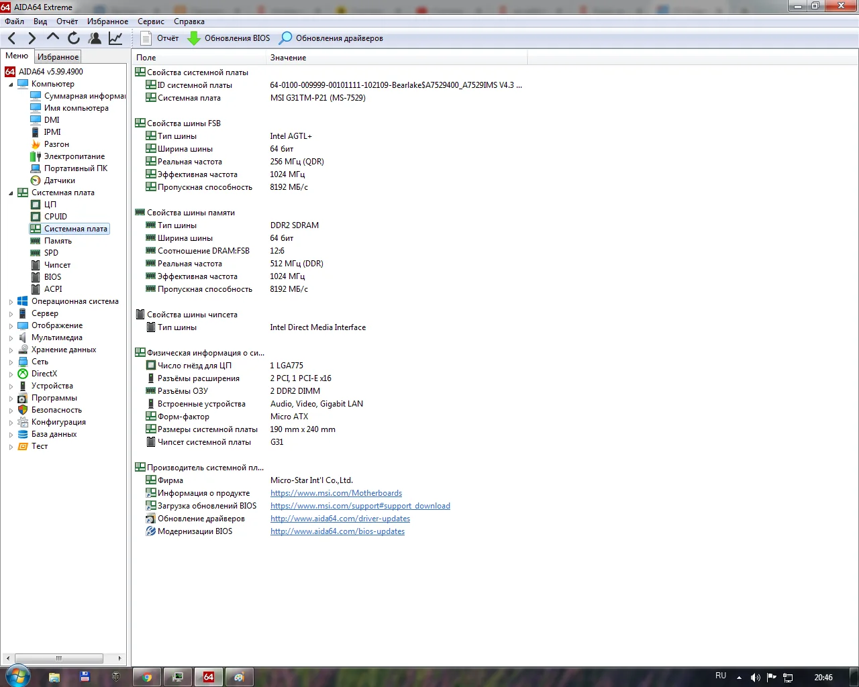Open the user profile icon in toolbar
859x687 pixels.
coord(95,38)
